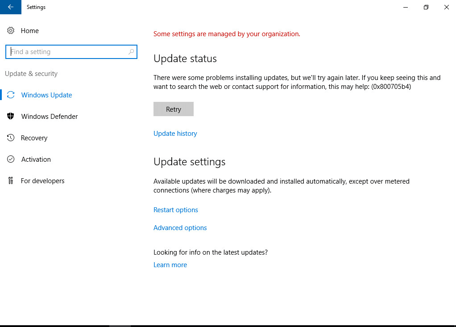
Task: Minimize the Settings window
Action: click(406, 7)
